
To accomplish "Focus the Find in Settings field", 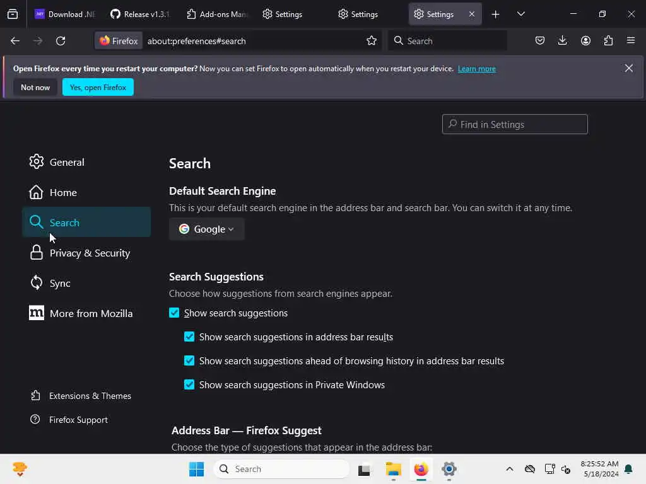I will (x=515, y=124).
